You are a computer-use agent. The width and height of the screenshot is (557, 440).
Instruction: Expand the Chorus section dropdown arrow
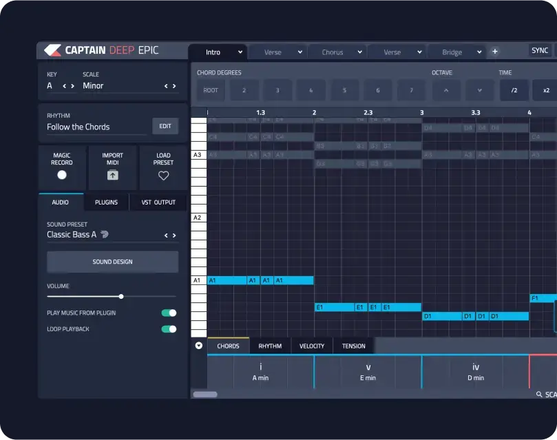(x=359, y=52)
